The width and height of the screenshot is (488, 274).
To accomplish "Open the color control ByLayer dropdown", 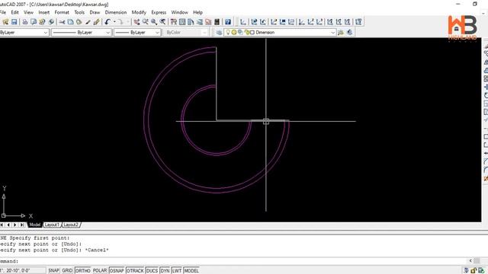I will 46,32.
